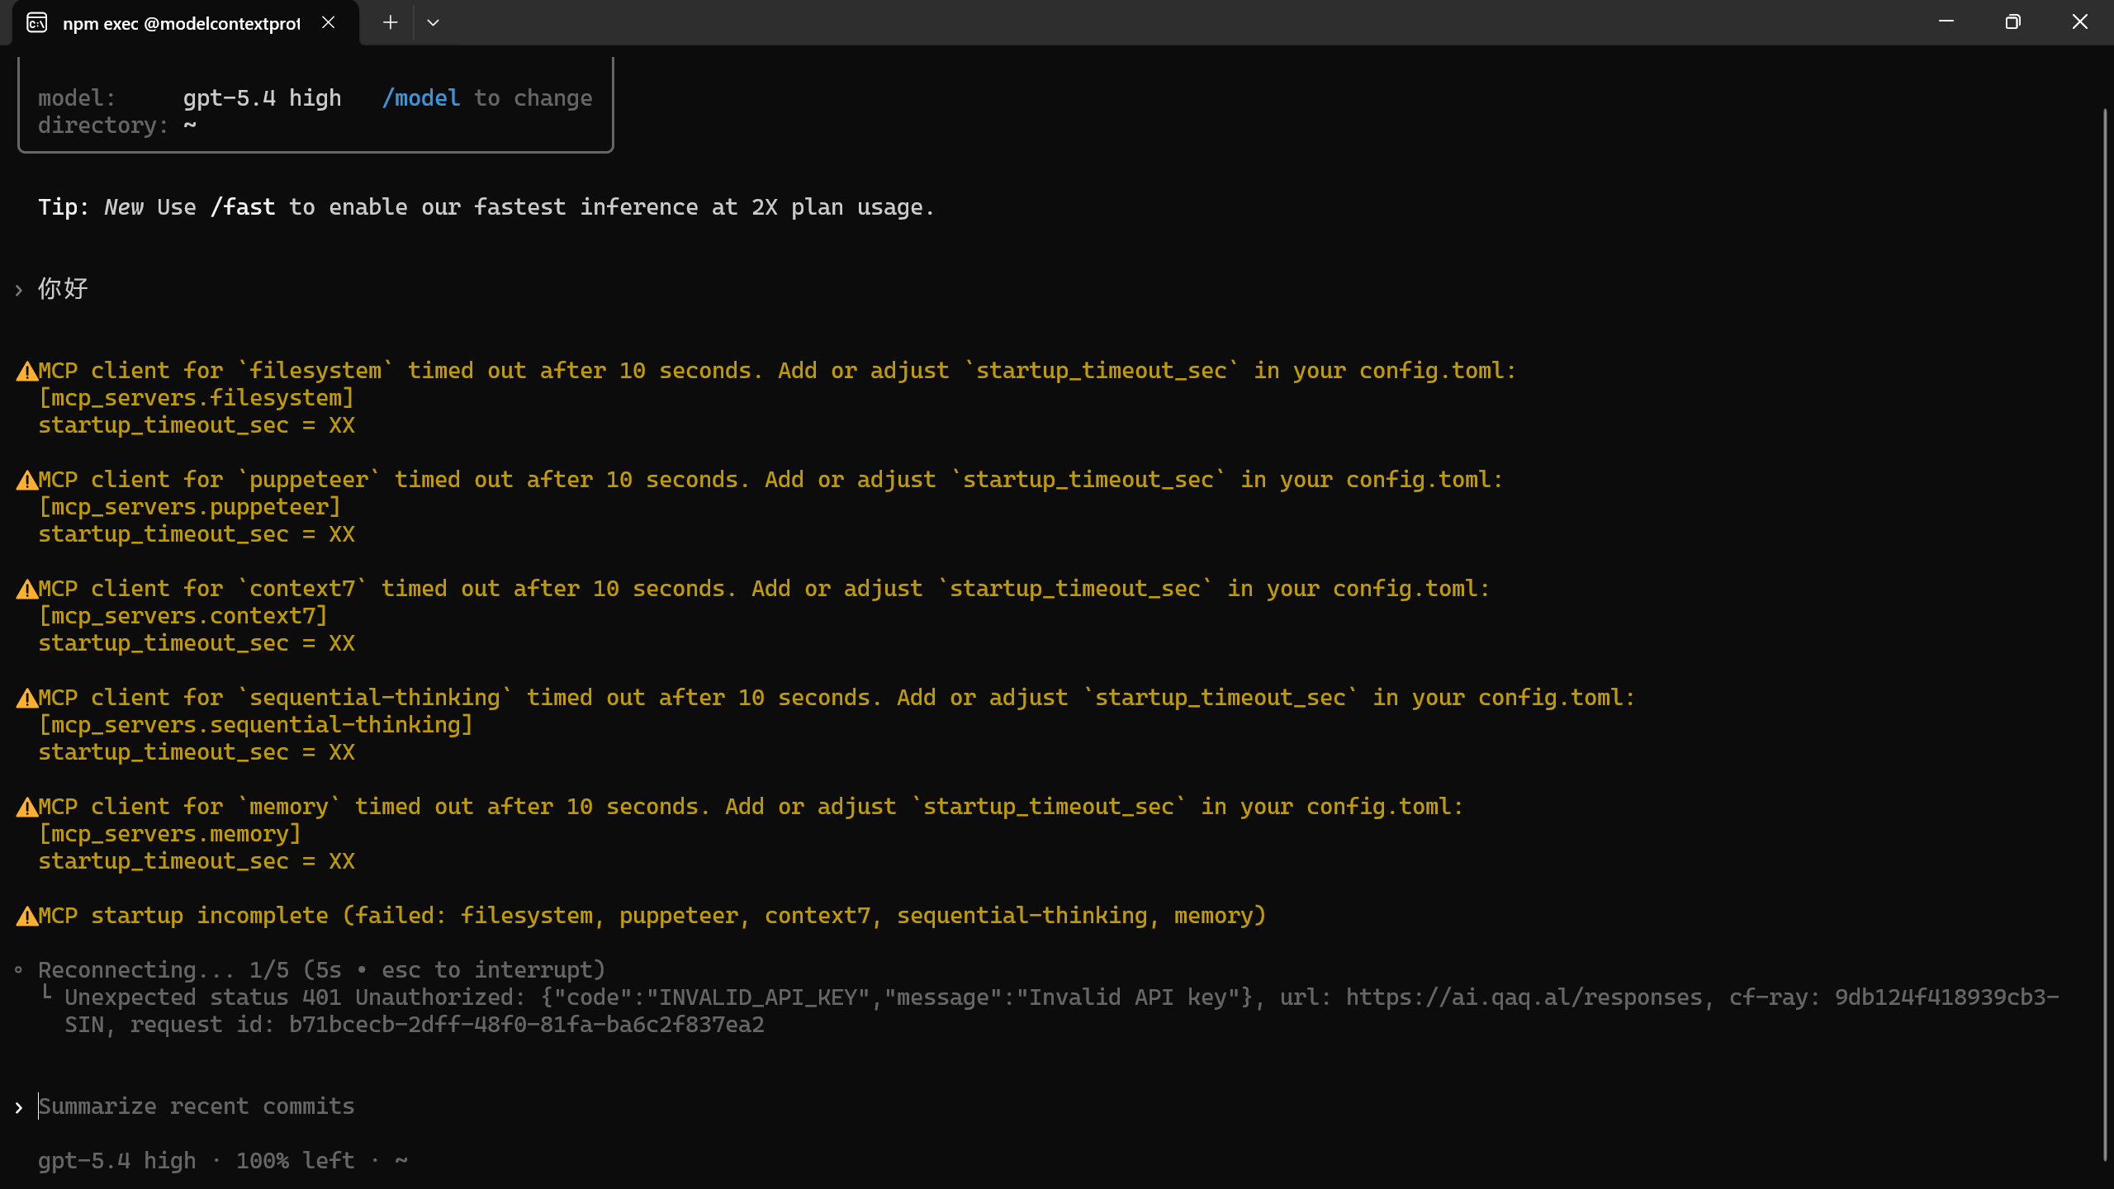The width and height of the screenshot is (2114, 1189).
Task: Click the '[mcp_servers.puppeteer]' line
Action: point(189,507)
